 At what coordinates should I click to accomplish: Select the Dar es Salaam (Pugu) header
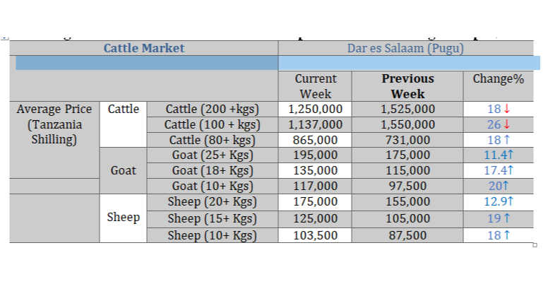[405, 48]
